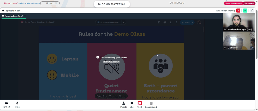Switch to the Curriculum tab
The width and height of the screenshot is (258, 111).
point(177,3)
